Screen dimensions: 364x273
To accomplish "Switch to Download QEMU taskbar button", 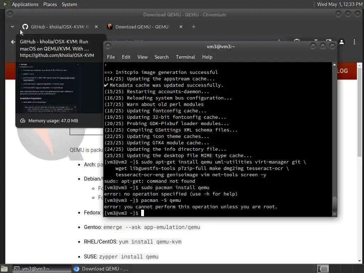I will [x=101, y=269].
